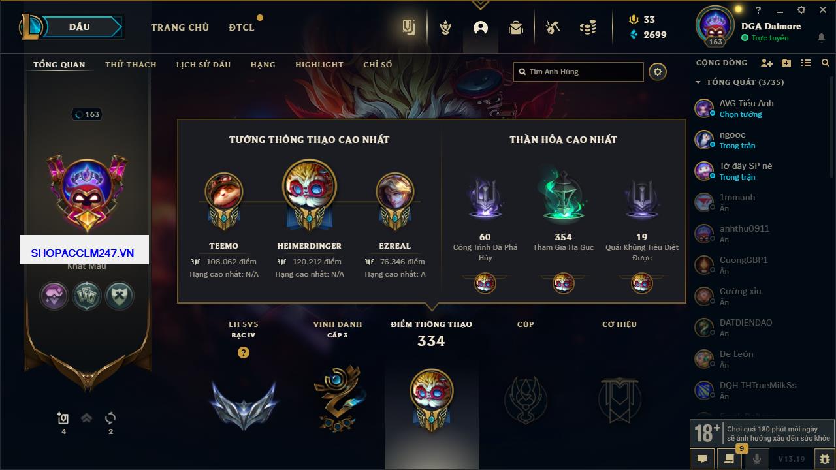
Task: Open the notifications bell icon
Action: click(822, 38)
